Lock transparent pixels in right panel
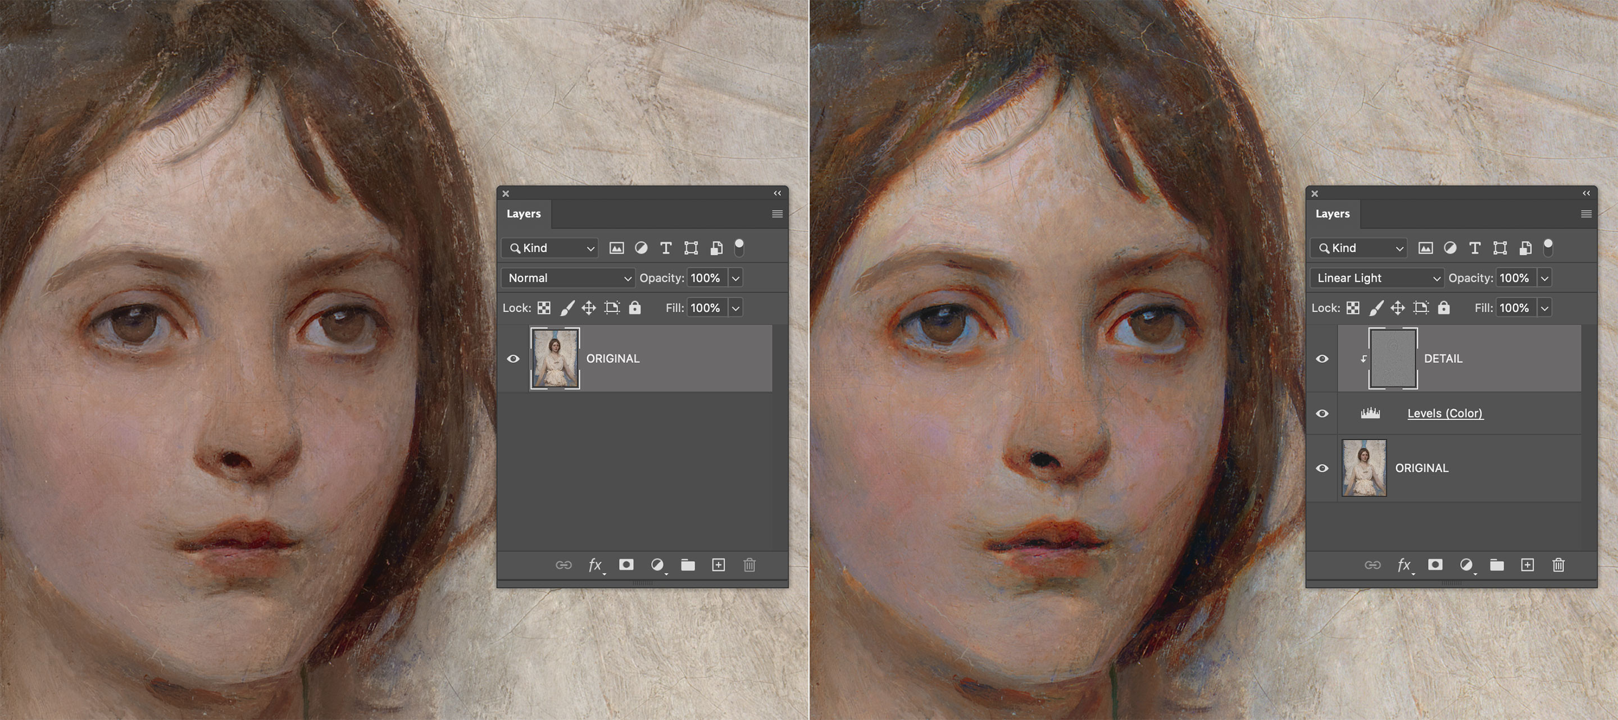This screenshot has width=1618, height=720. [x=1353, y=308]
